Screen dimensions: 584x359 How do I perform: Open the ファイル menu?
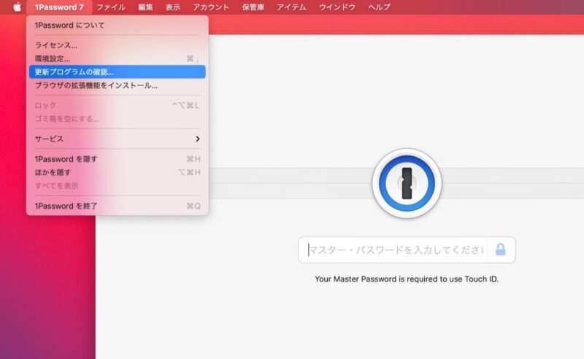[x=111, y=7]
